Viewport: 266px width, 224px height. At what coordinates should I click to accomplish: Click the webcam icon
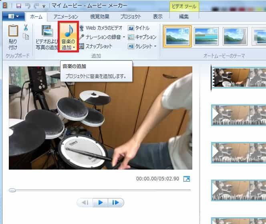click(81, 28)
